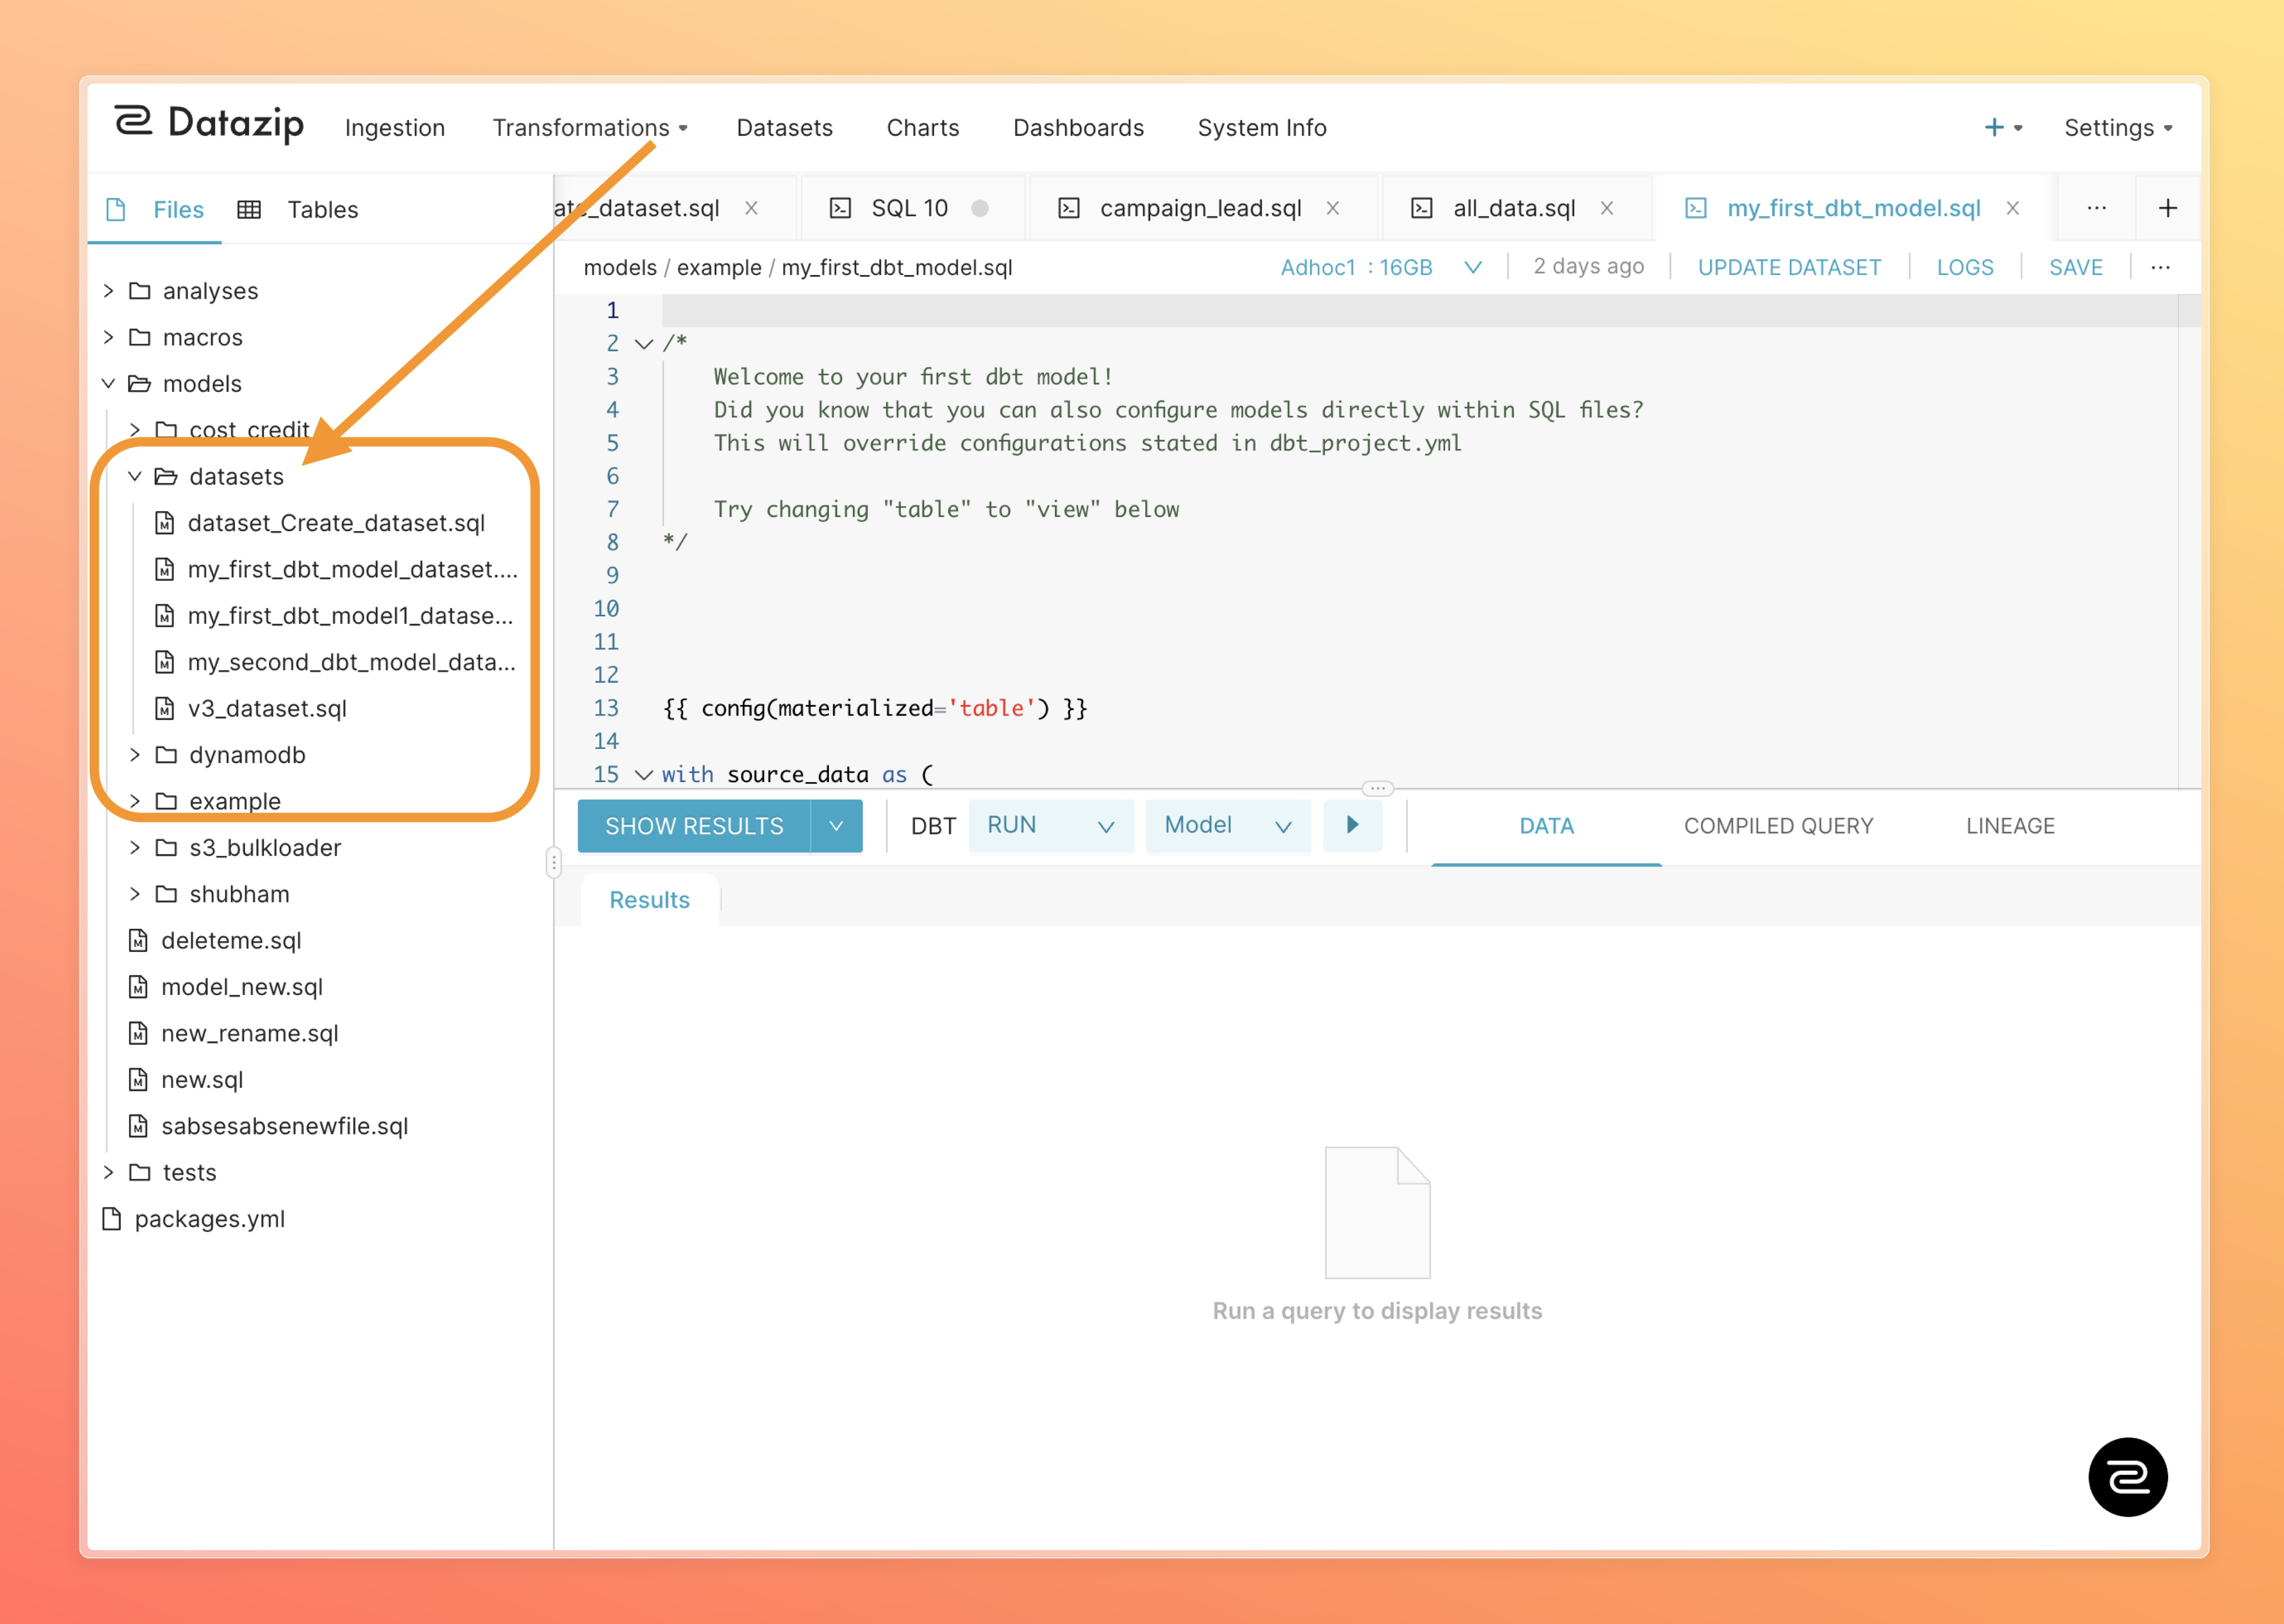Click SAVE
2284x1624 pixels.
[2075, 267]
